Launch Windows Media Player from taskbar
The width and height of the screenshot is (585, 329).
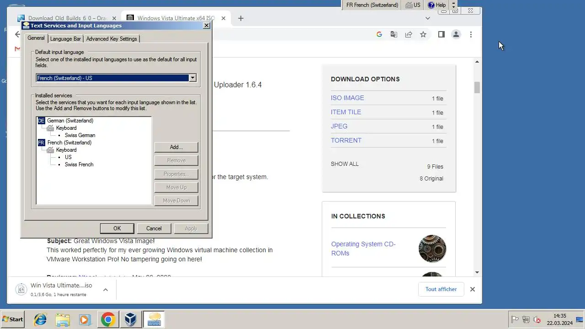(x=85, y=319)
